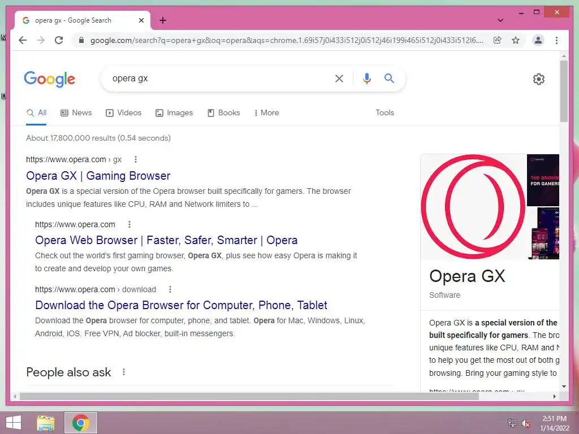
Task: Switch to Images results
Action: [174, 113]
